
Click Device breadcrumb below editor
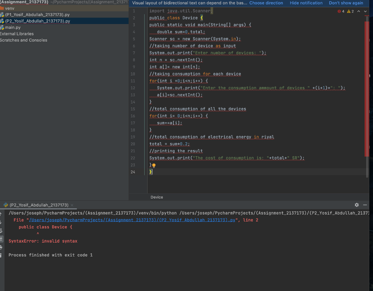click(x=157, y=197)
